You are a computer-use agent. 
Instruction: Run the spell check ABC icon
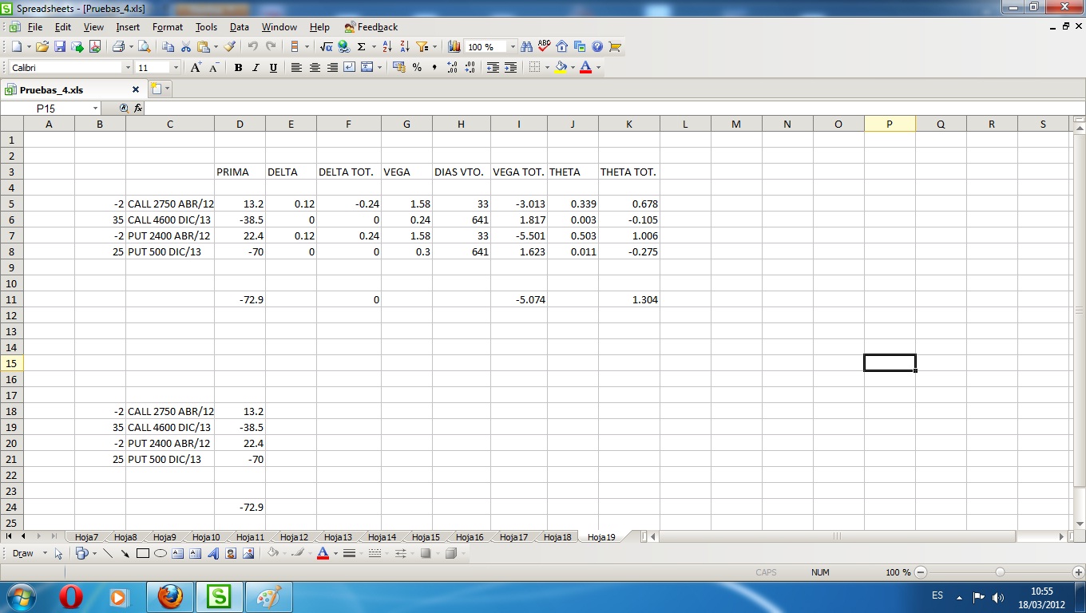click(545, 46)
